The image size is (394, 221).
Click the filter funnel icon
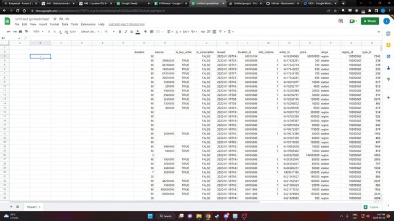(x=220, y=32)
